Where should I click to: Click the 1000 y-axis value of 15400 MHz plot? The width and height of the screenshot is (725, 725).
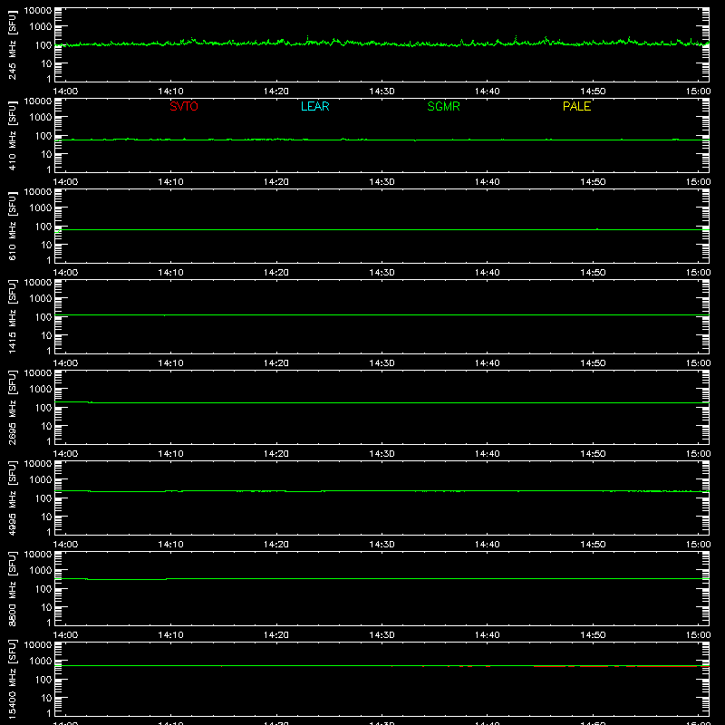click(41, 662)
